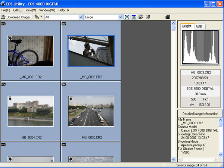Screen dimensions: 224x168
Task: Click Detailed Image Information scroll down arrow
Action: coord(220,155)
